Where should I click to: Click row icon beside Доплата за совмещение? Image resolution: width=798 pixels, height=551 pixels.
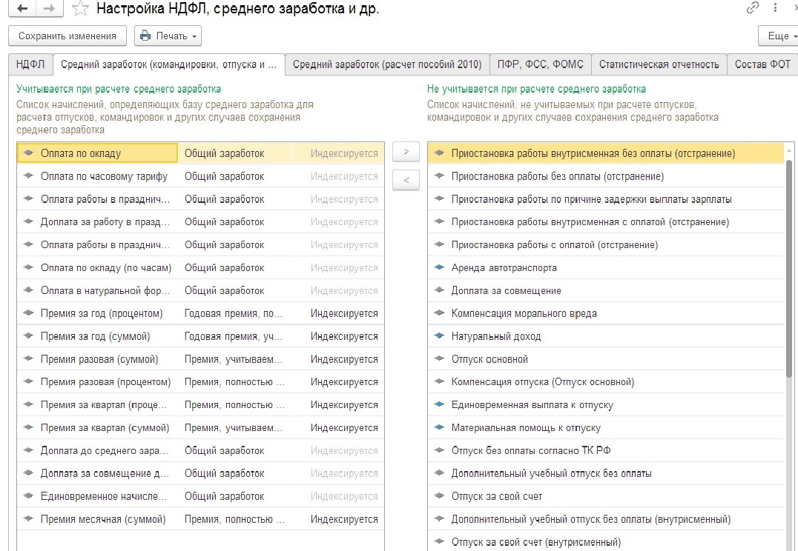point(439,290)
